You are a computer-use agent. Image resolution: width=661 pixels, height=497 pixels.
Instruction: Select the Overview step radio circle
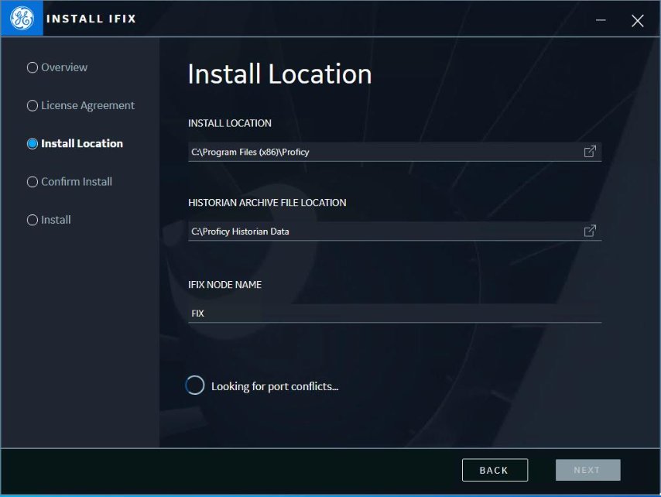click(33, 67)
